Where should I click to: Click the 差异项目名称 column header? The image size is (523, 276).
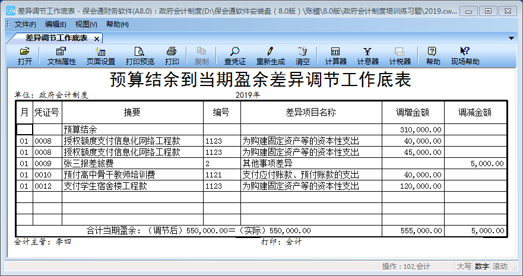[311, 112]
